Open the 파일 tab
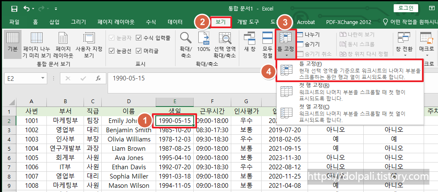Screen dimensions: 438x192 pyautogui.click(x=14, y=22)
